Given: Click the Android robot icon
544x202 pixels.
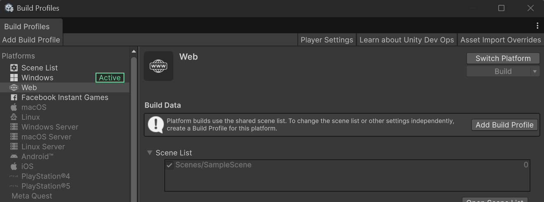Looking at the screenshot, I should pyautogui.click(x=14, y=156).
